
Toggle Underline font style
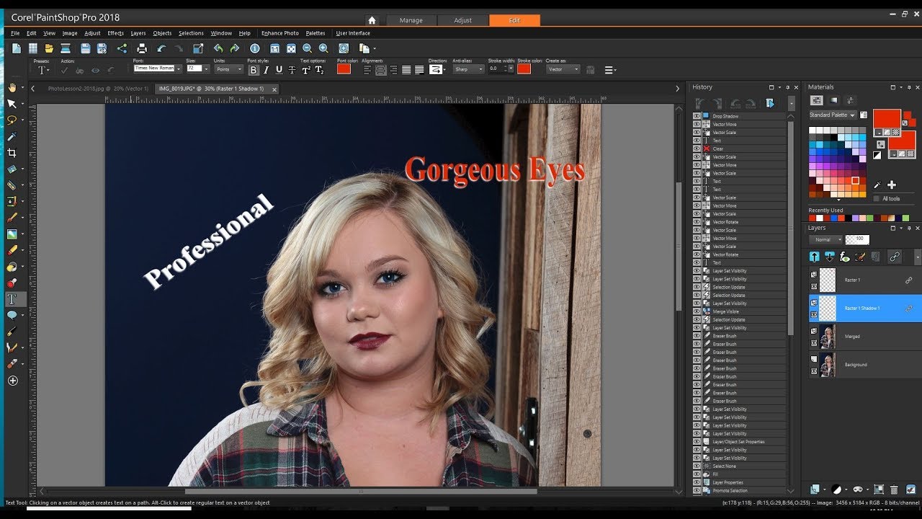pos(279,70)
